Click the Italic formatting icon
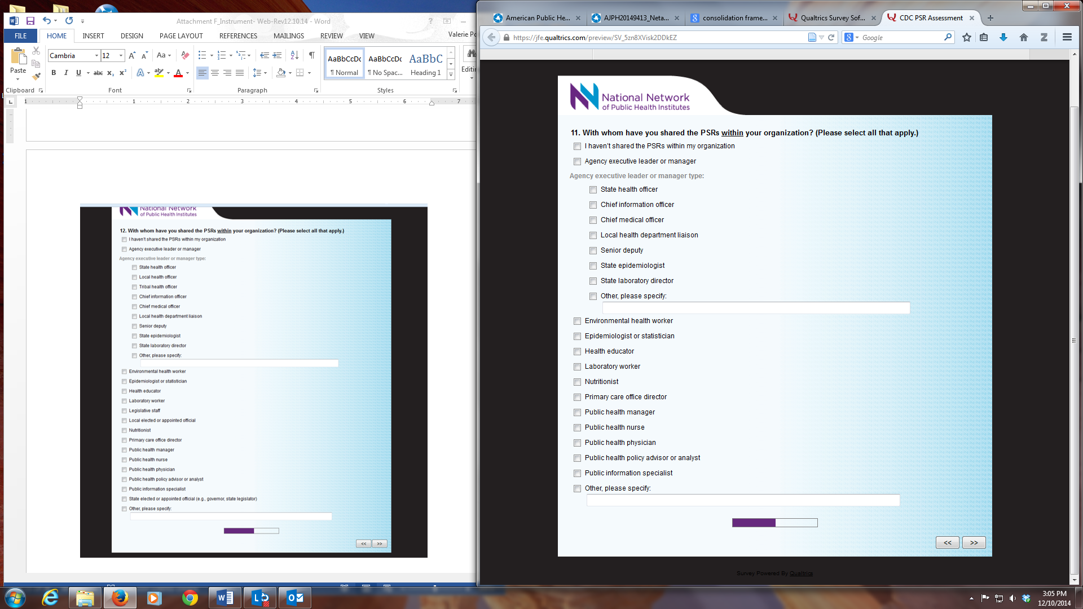Screen dimensions: 1083x609 [x=66, y=73]
